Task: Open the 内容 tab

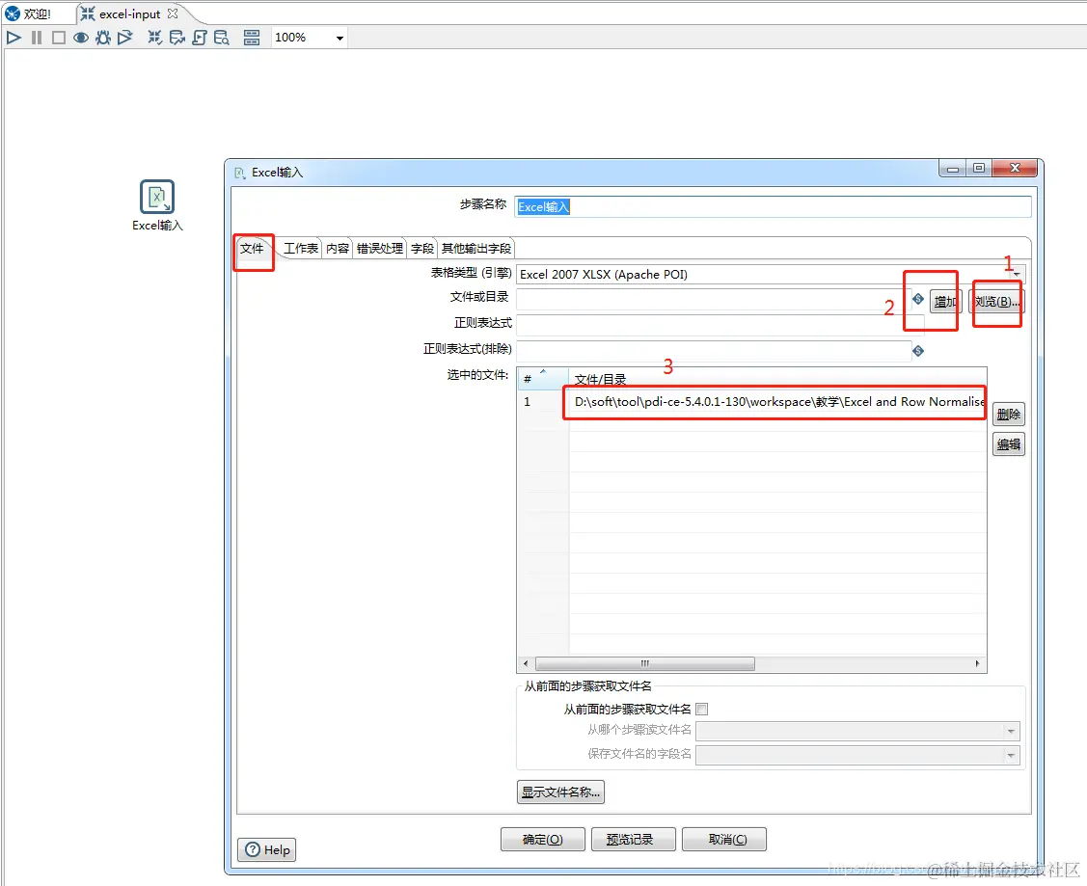Action: pyautogui.click(x=338, y=248)
